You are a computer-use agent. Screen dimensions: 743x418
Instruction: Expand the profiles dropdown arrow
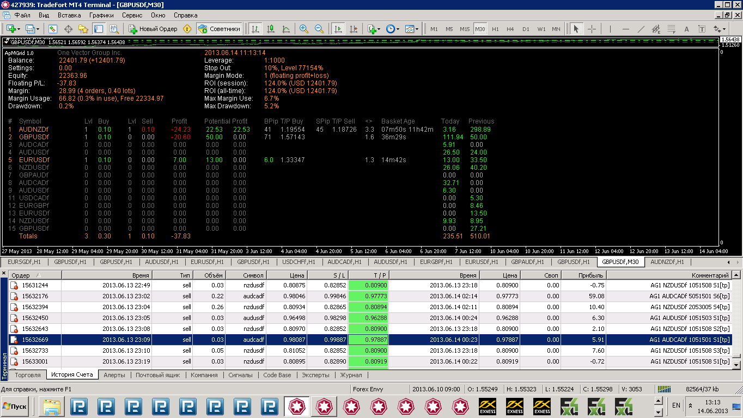(38, 29)
